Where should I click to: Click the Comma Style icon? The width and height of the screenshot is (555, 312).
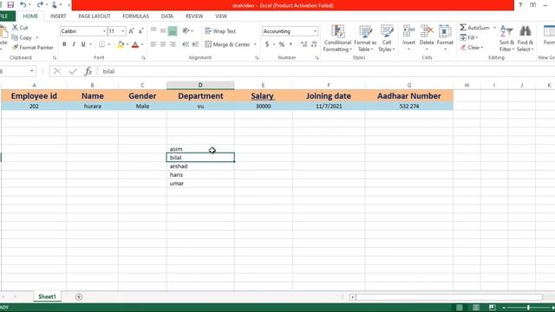(291, 44)
